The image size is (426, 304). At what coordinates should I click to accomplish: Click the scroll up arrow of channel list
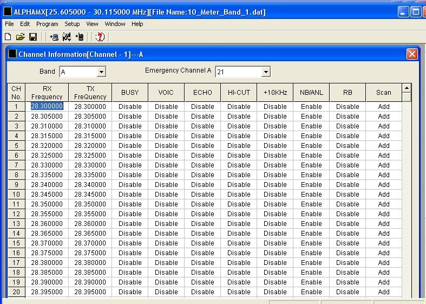[406, 88]
